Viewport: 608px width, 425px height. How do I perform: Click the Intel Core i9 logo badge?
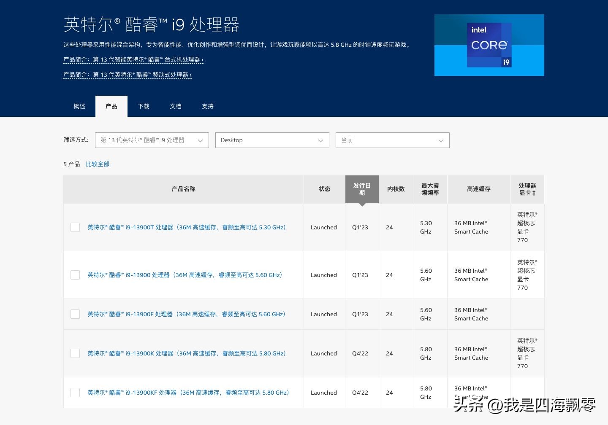click(489, 45)
